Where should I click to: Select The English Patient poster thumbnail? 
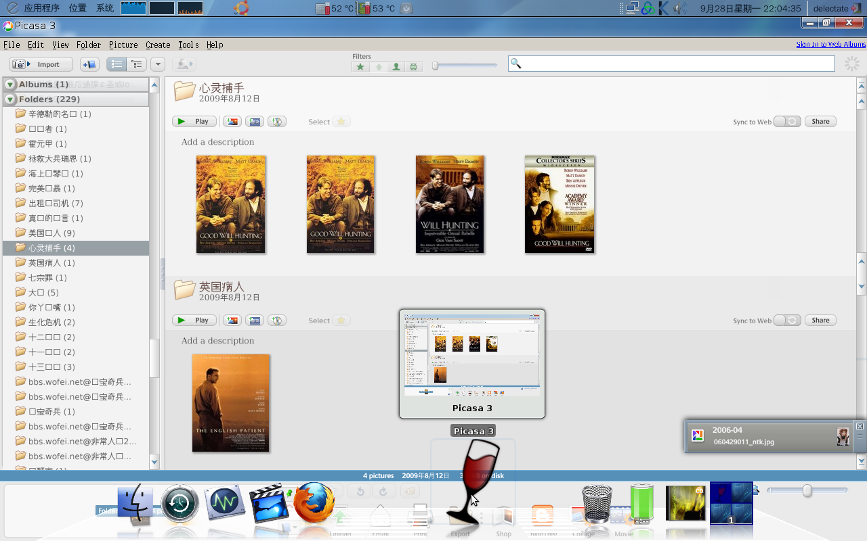click(230, 403)
